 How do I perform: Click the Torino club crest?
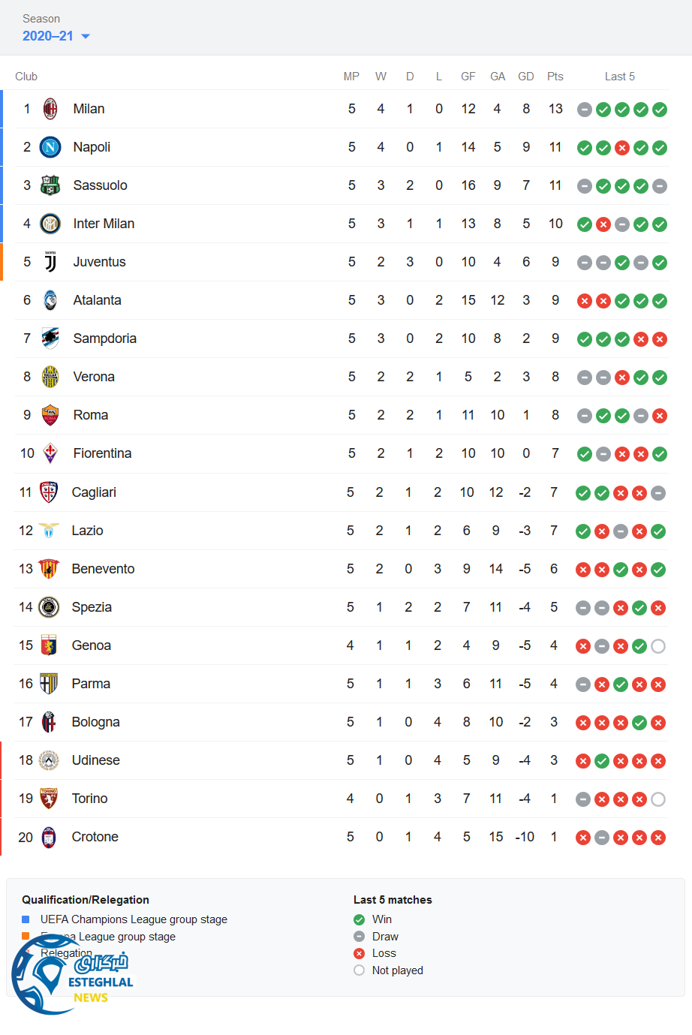click(49, 799)
